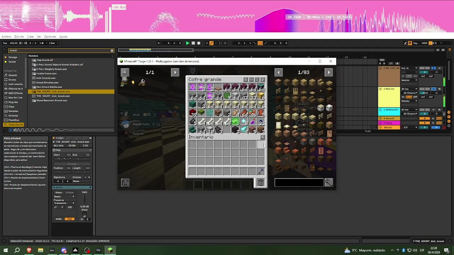Go to previous item page in Minecraft
The width and height of the screenshot is (454, 255).
pos(278,73)
